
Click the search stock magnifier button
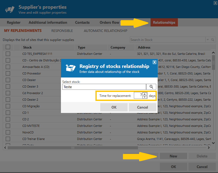pos(151,87)
